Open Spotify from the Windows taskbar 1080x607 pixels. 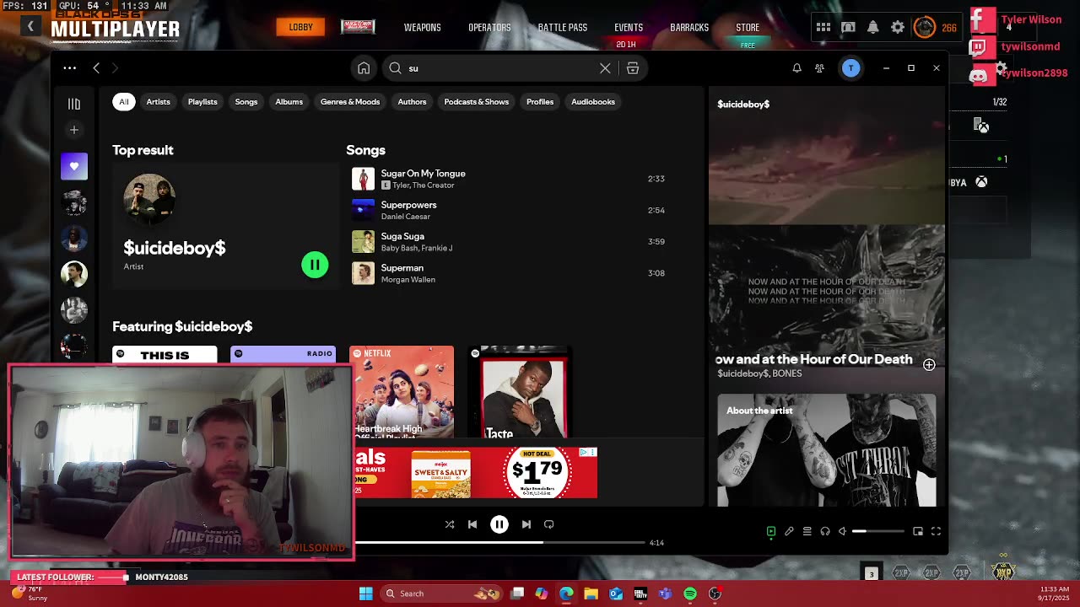pos(690,594)
